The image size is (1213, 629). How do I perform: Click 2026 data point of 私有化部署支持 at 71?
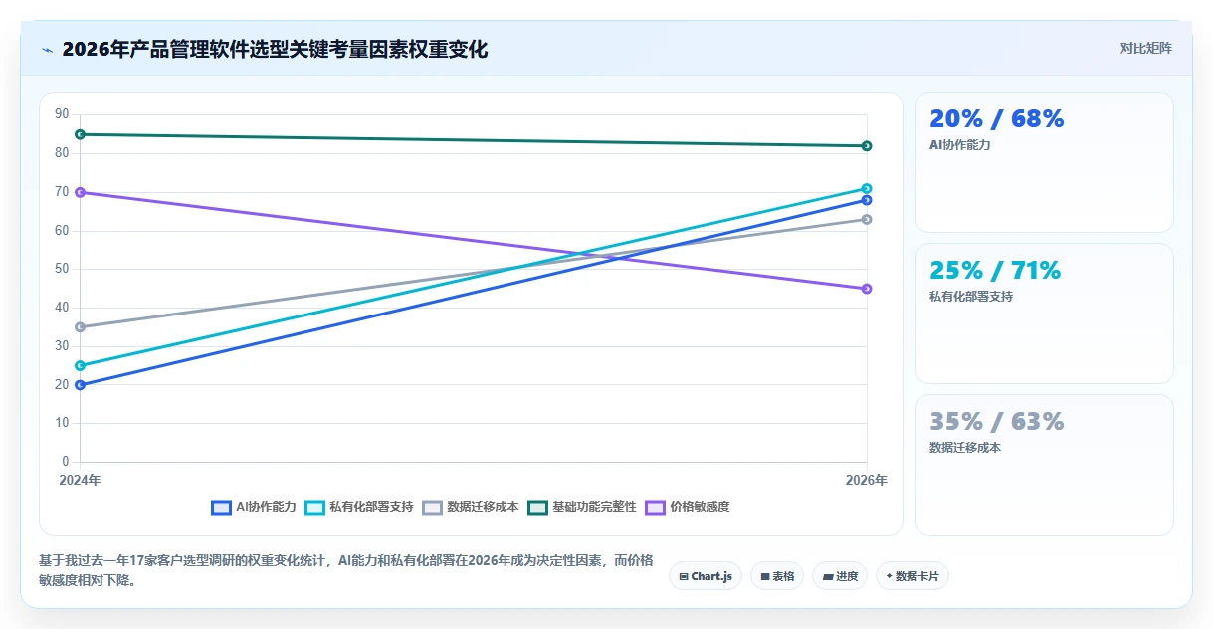click(x=867, y=188)
